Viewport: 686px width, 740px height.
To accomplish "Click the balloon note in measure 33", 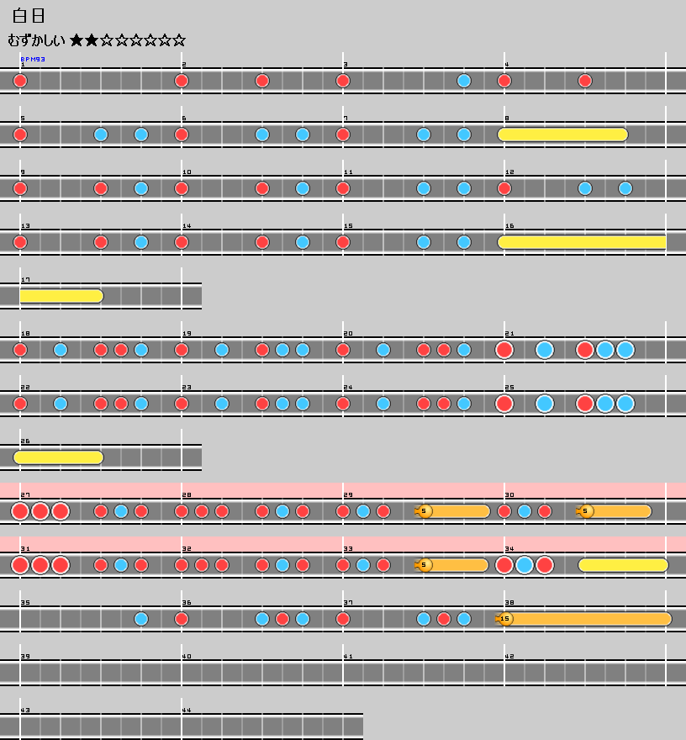I will point(425,565).
